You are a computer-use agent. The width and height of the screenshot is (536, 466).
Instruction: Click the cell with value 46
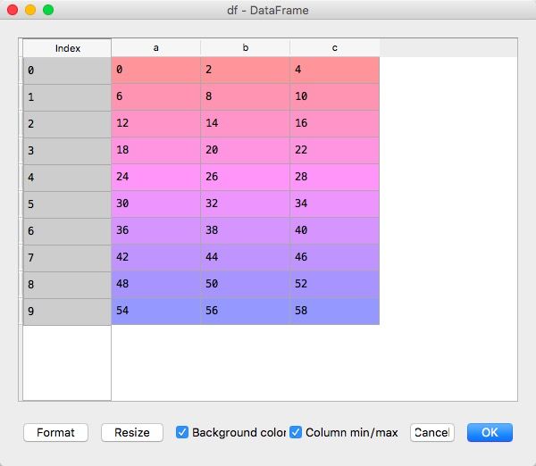[x=335, y=257]
